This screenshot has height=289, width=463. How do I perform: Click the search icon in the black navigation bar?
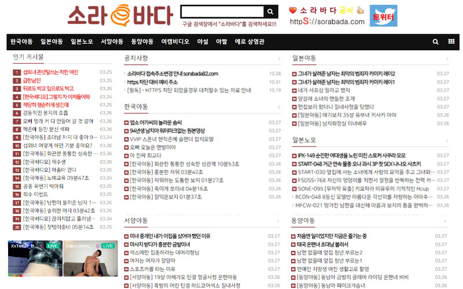(x=436, y=42)
